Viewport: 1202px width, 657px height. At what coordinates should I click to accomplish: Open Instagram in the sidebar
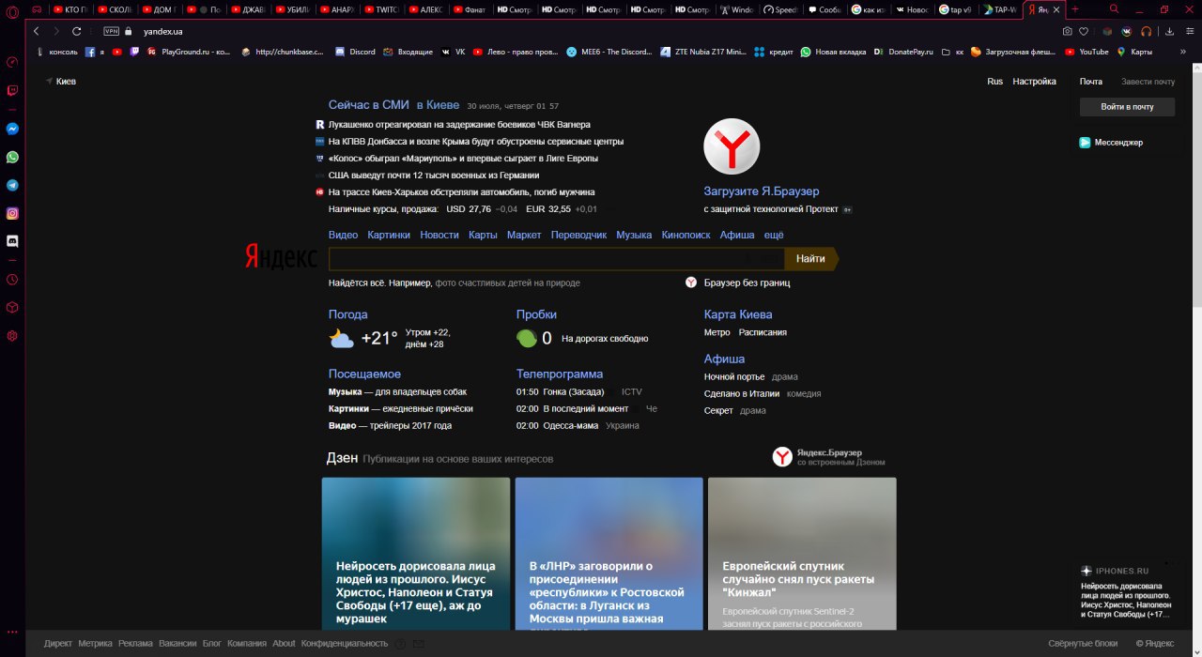12,213
